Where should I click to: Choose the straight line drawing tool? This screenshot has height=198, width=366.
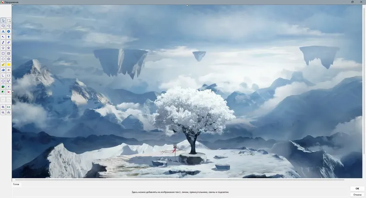[x=3, y=37]
